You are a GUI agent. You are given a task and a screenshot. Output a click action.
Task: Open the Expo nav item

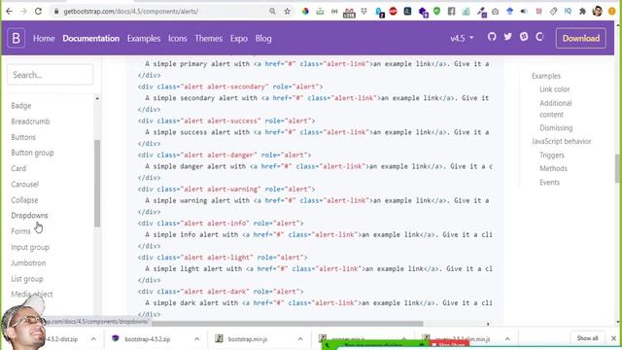pos(239,39)
